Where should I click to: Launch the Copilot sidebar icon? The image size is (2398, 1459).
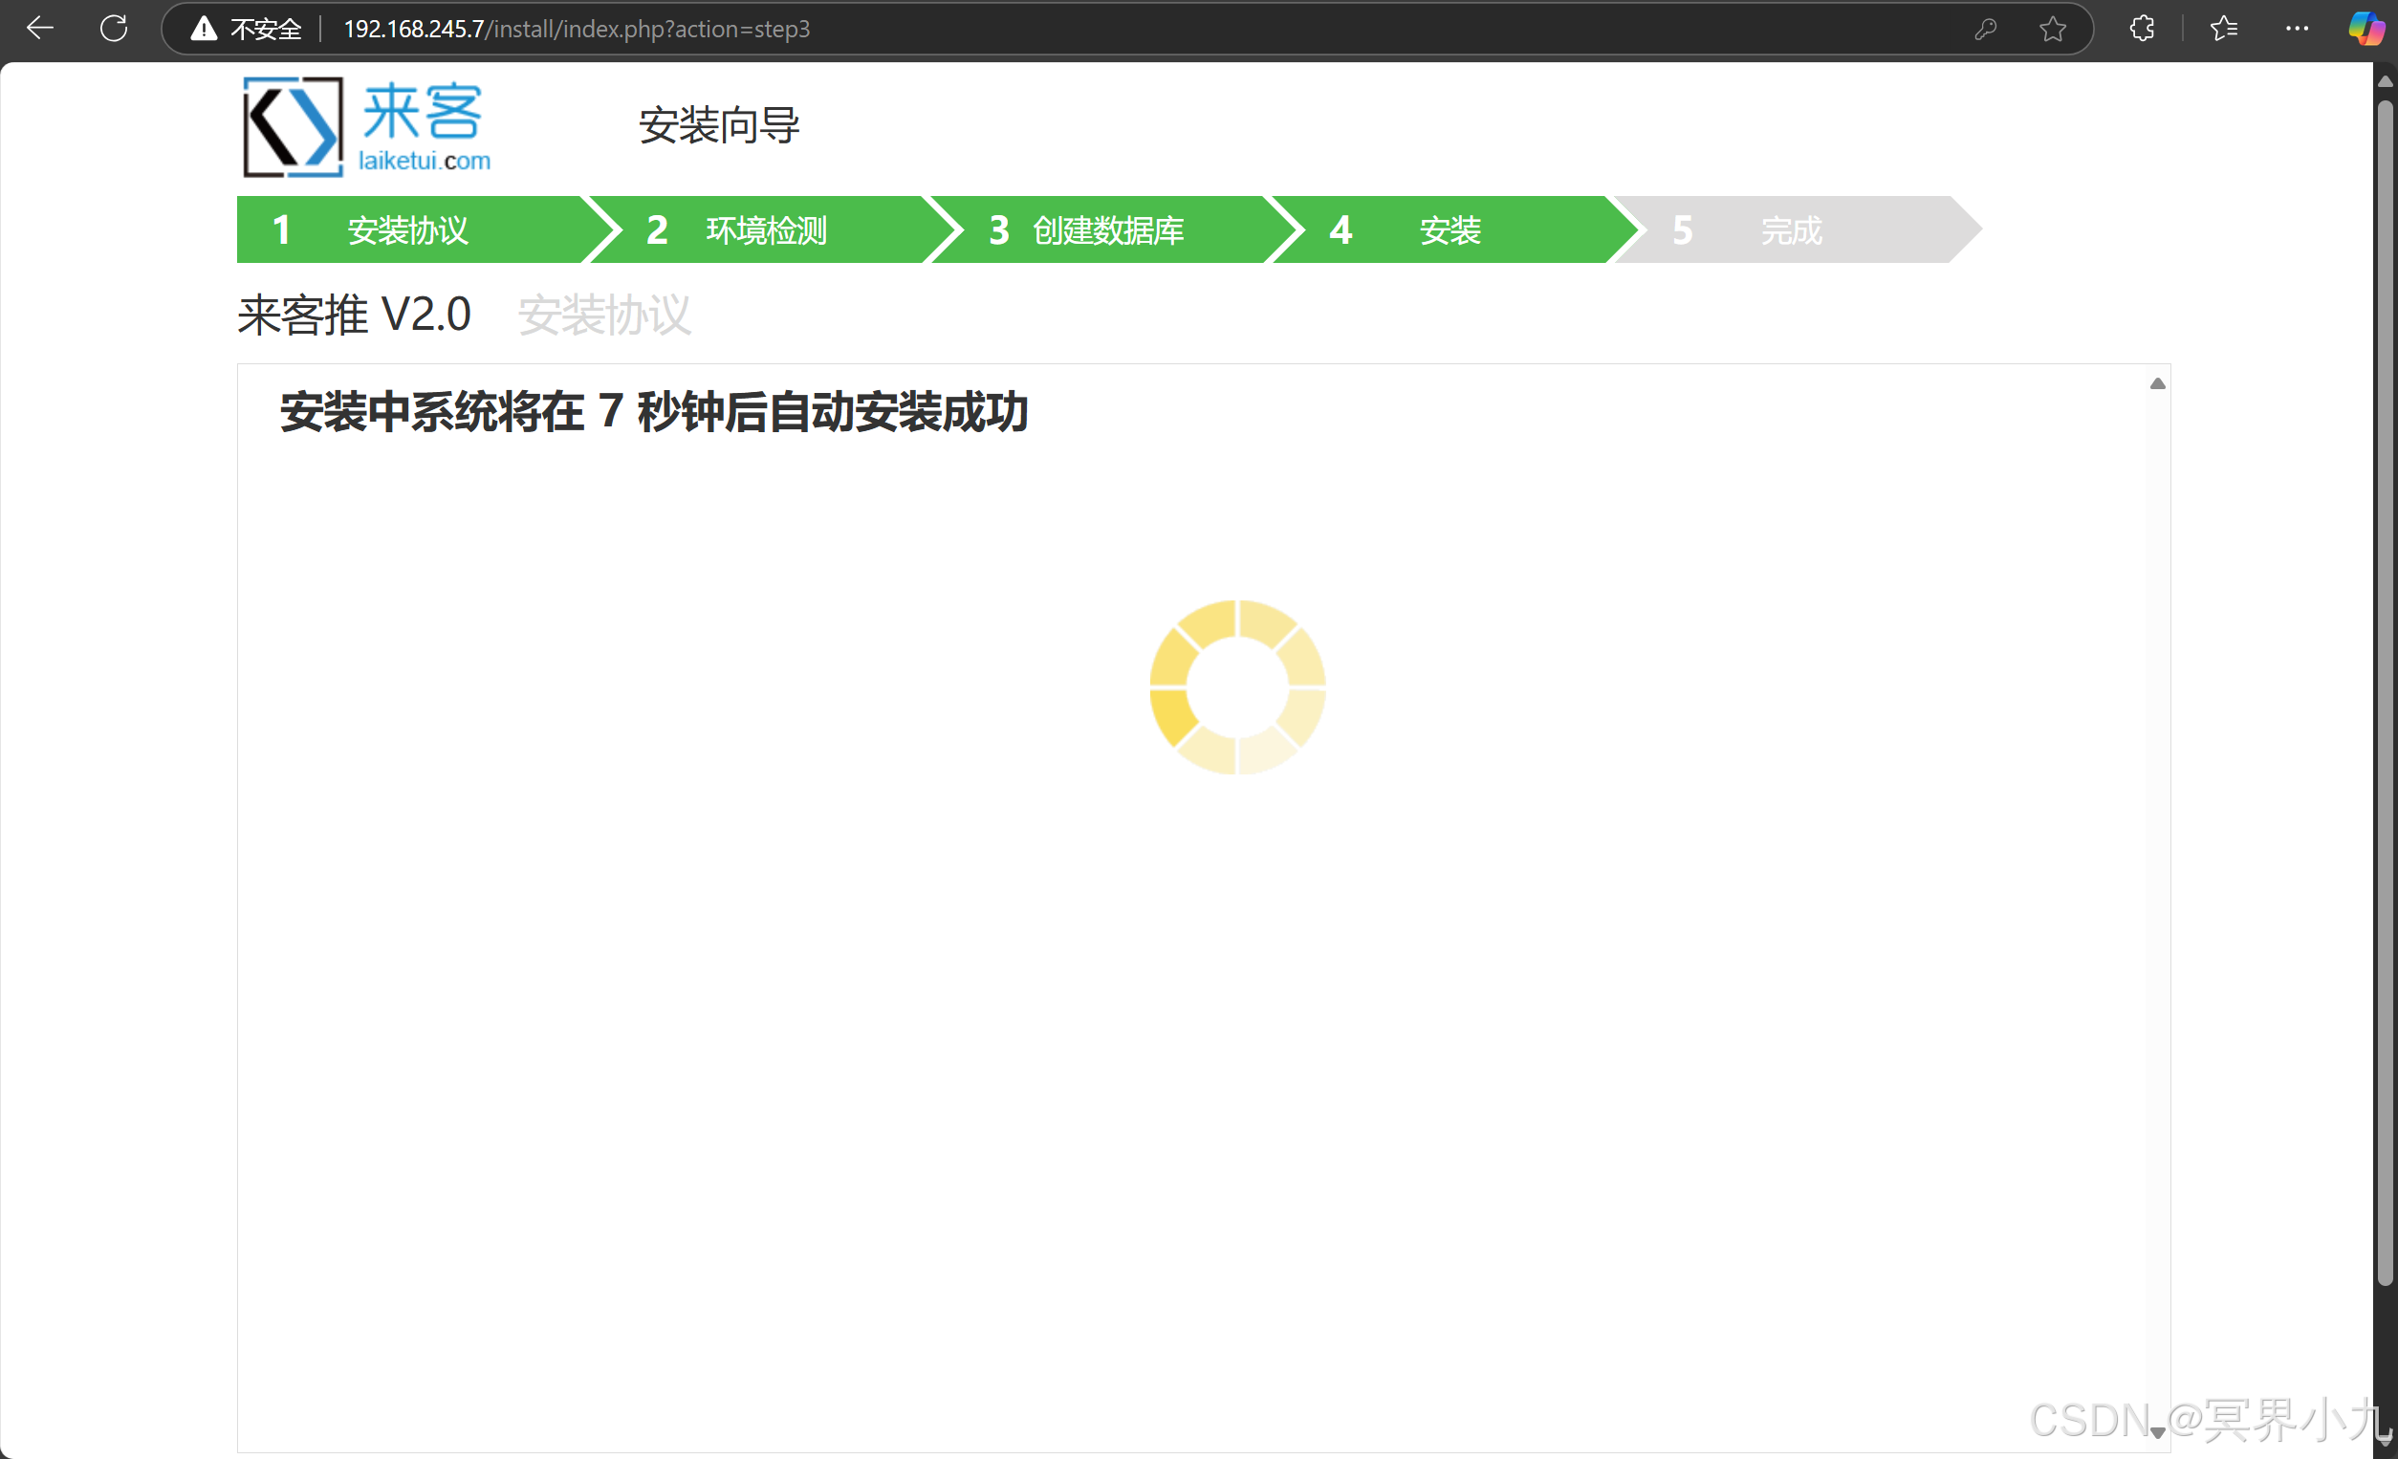[2365, 29]
